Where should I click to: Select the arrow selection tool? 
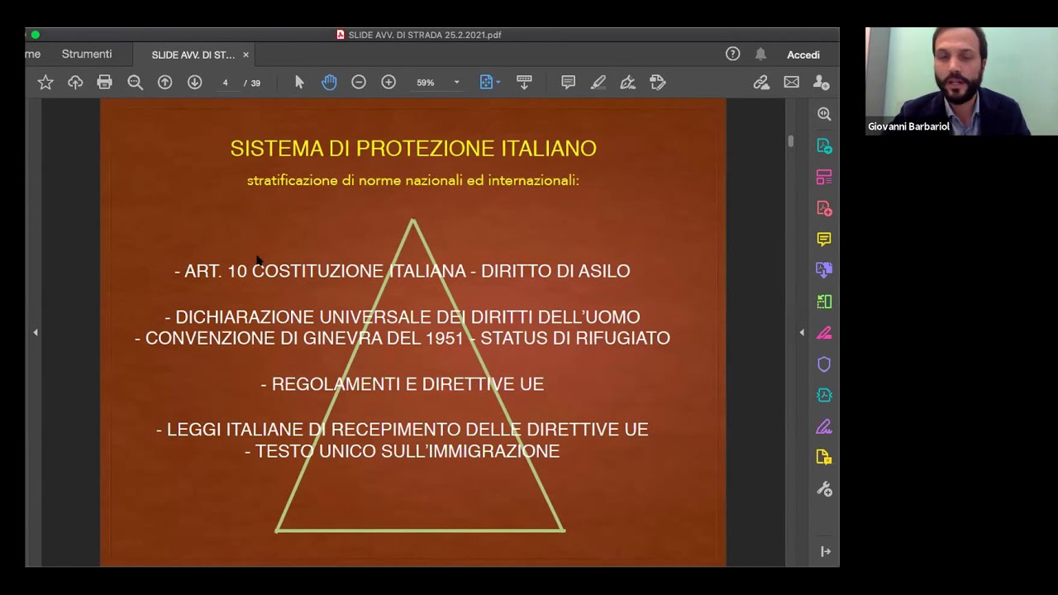[299, 83]
